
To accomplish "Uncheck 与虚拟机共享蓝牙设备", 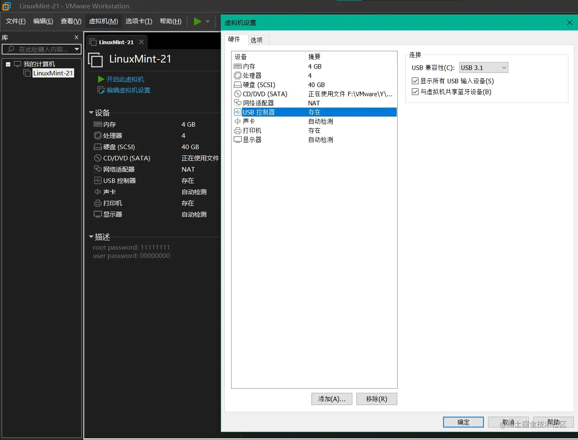I will (x=415, y=92).
